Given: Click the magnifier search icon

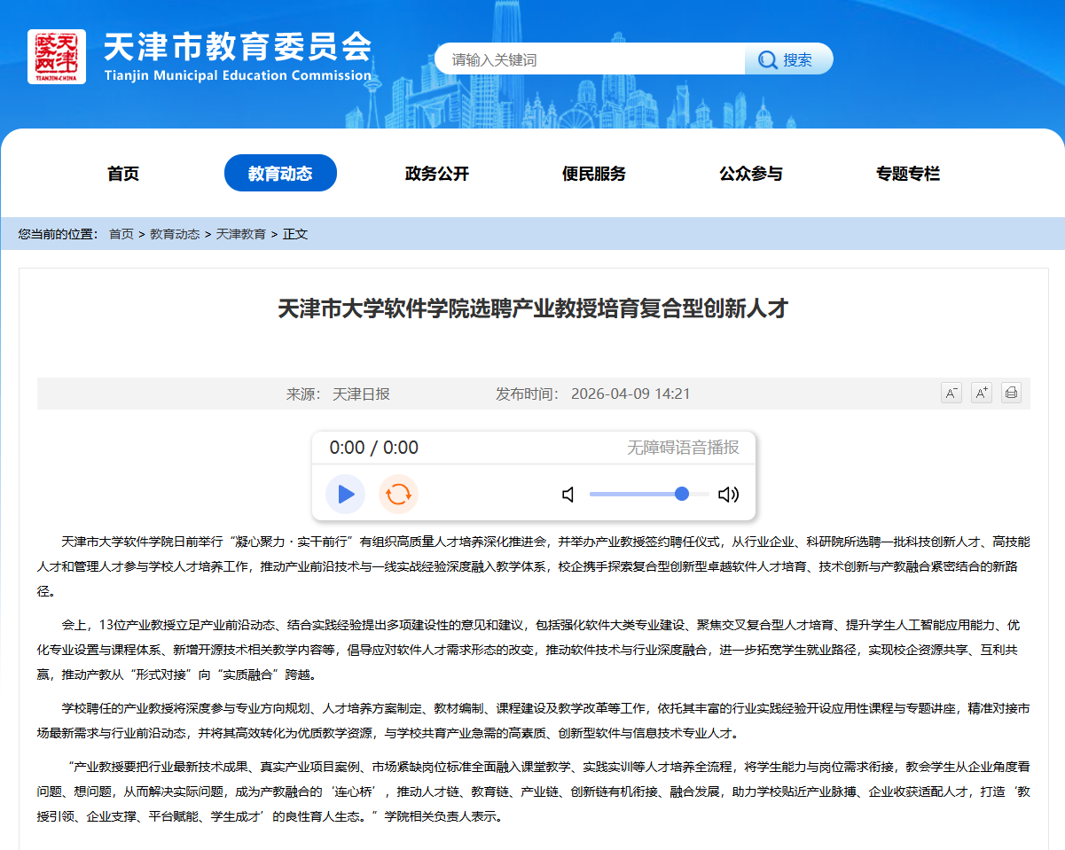Looking at the screenshot, I should click(766, 60).
